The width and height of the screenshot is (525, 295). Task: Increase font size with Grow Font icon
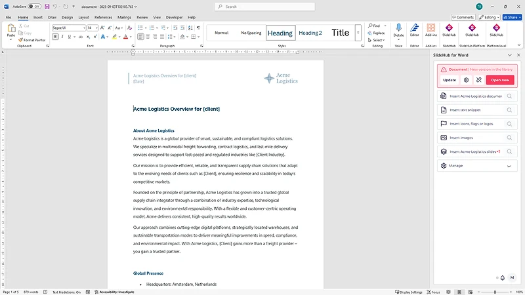[x=102, y=28]
